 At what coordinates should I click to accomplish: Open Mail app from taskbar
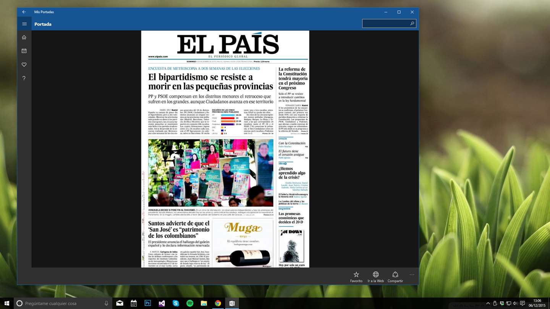pos(120,303)
